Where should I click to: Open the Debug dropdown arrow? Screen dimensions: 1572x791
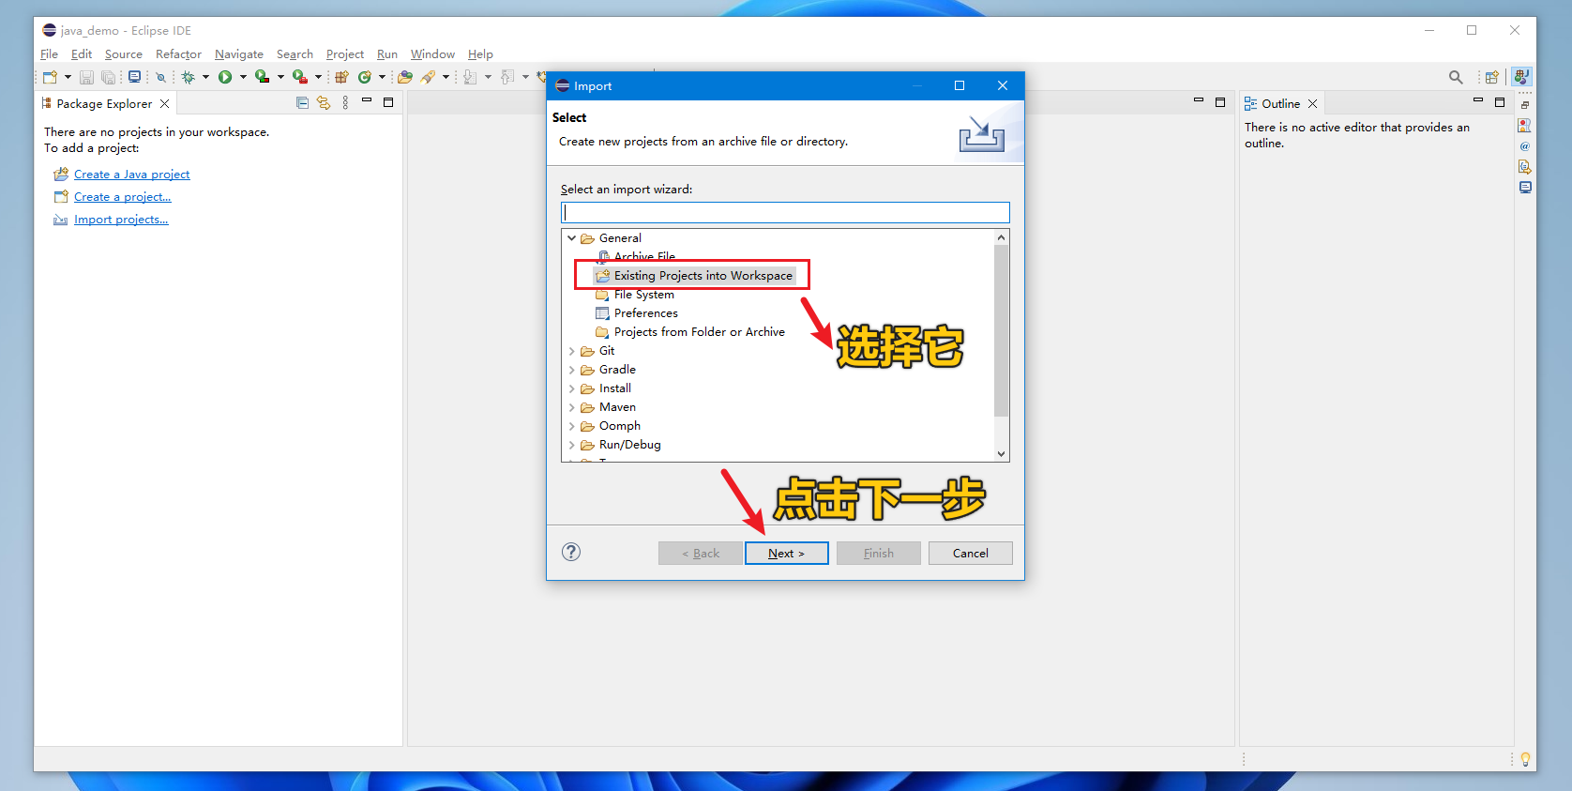pos(205,77)
